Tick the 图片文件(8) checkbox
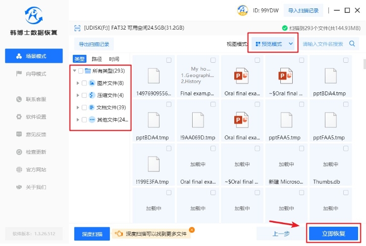Viewport: 366px width, 246px height. coord(84,83)
